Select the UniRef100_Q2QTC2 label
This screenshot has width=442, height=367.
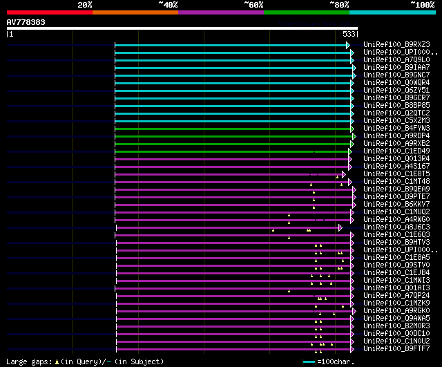pos(396,113)
